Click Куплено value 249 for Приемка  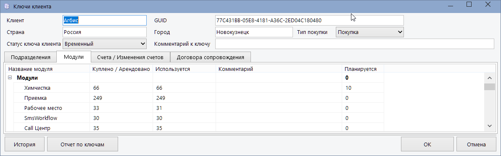click(x=121, y=98)
